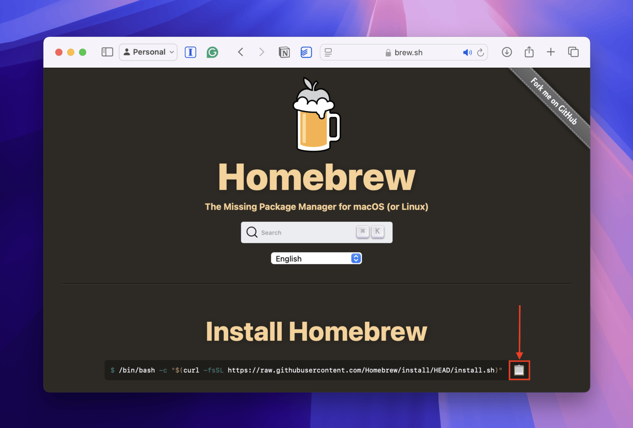Expand the English language selector

click(x=316, y=258)
